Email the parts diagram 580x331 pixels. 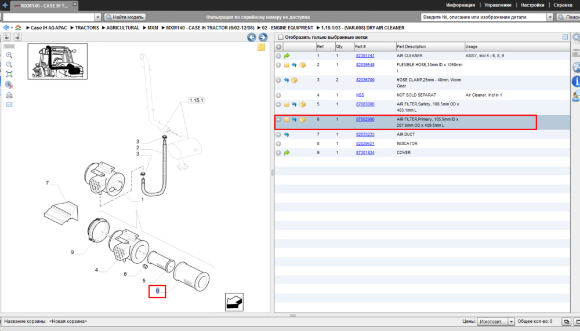(x=9, y=105)
